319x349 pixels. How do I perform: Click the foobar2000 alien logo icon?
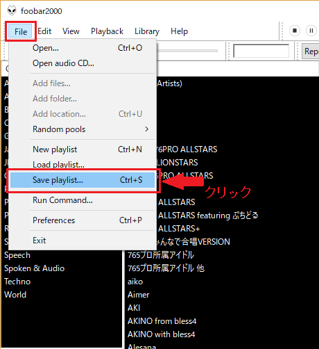pyautogui.click(x=12, y=10)
